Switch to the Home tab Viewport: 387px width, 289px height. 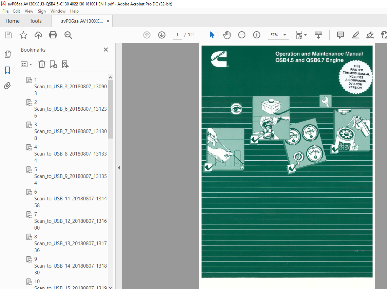click(x=13, y=21)
